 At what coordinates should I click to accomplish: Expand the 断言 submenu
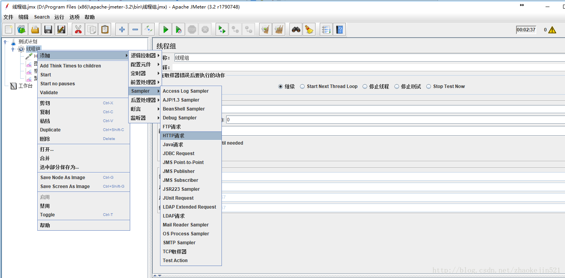(145, 109)
